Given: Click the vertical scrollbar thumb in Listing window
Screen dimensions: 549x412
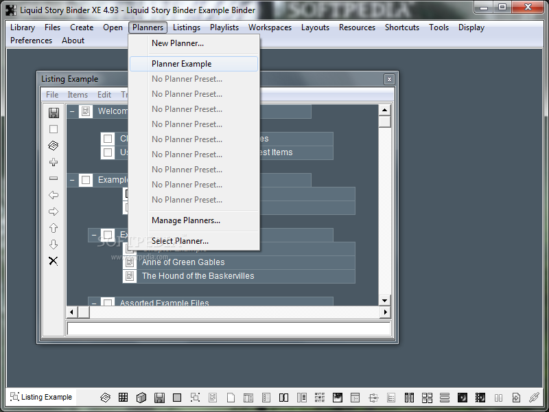Looking at the screenshot, I should pyautogui.click(x=384, y=122).
